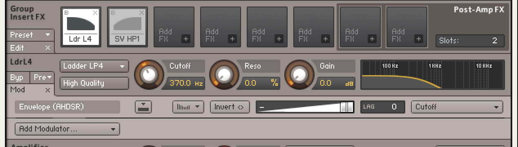Image resolution: width=518 pixels, height=147 pixels.
Task: Click the modulation intensity slider handle
Action: (347, 107)
